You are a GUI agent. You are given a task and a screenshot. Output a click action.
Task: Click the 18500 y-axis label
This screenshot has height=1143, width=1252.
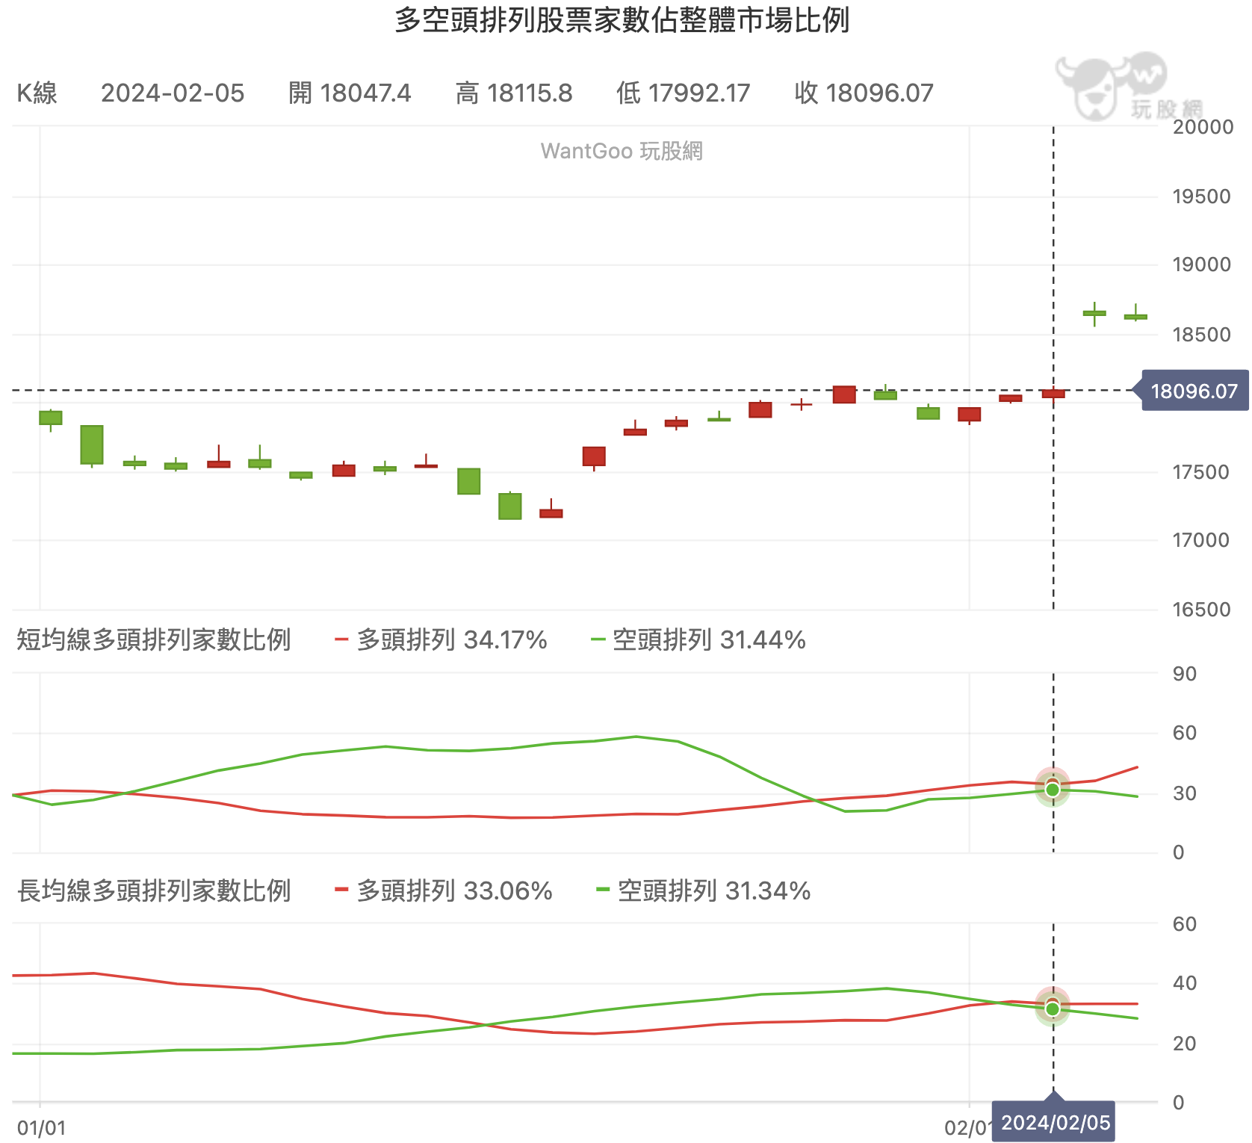coord(1201,335)
